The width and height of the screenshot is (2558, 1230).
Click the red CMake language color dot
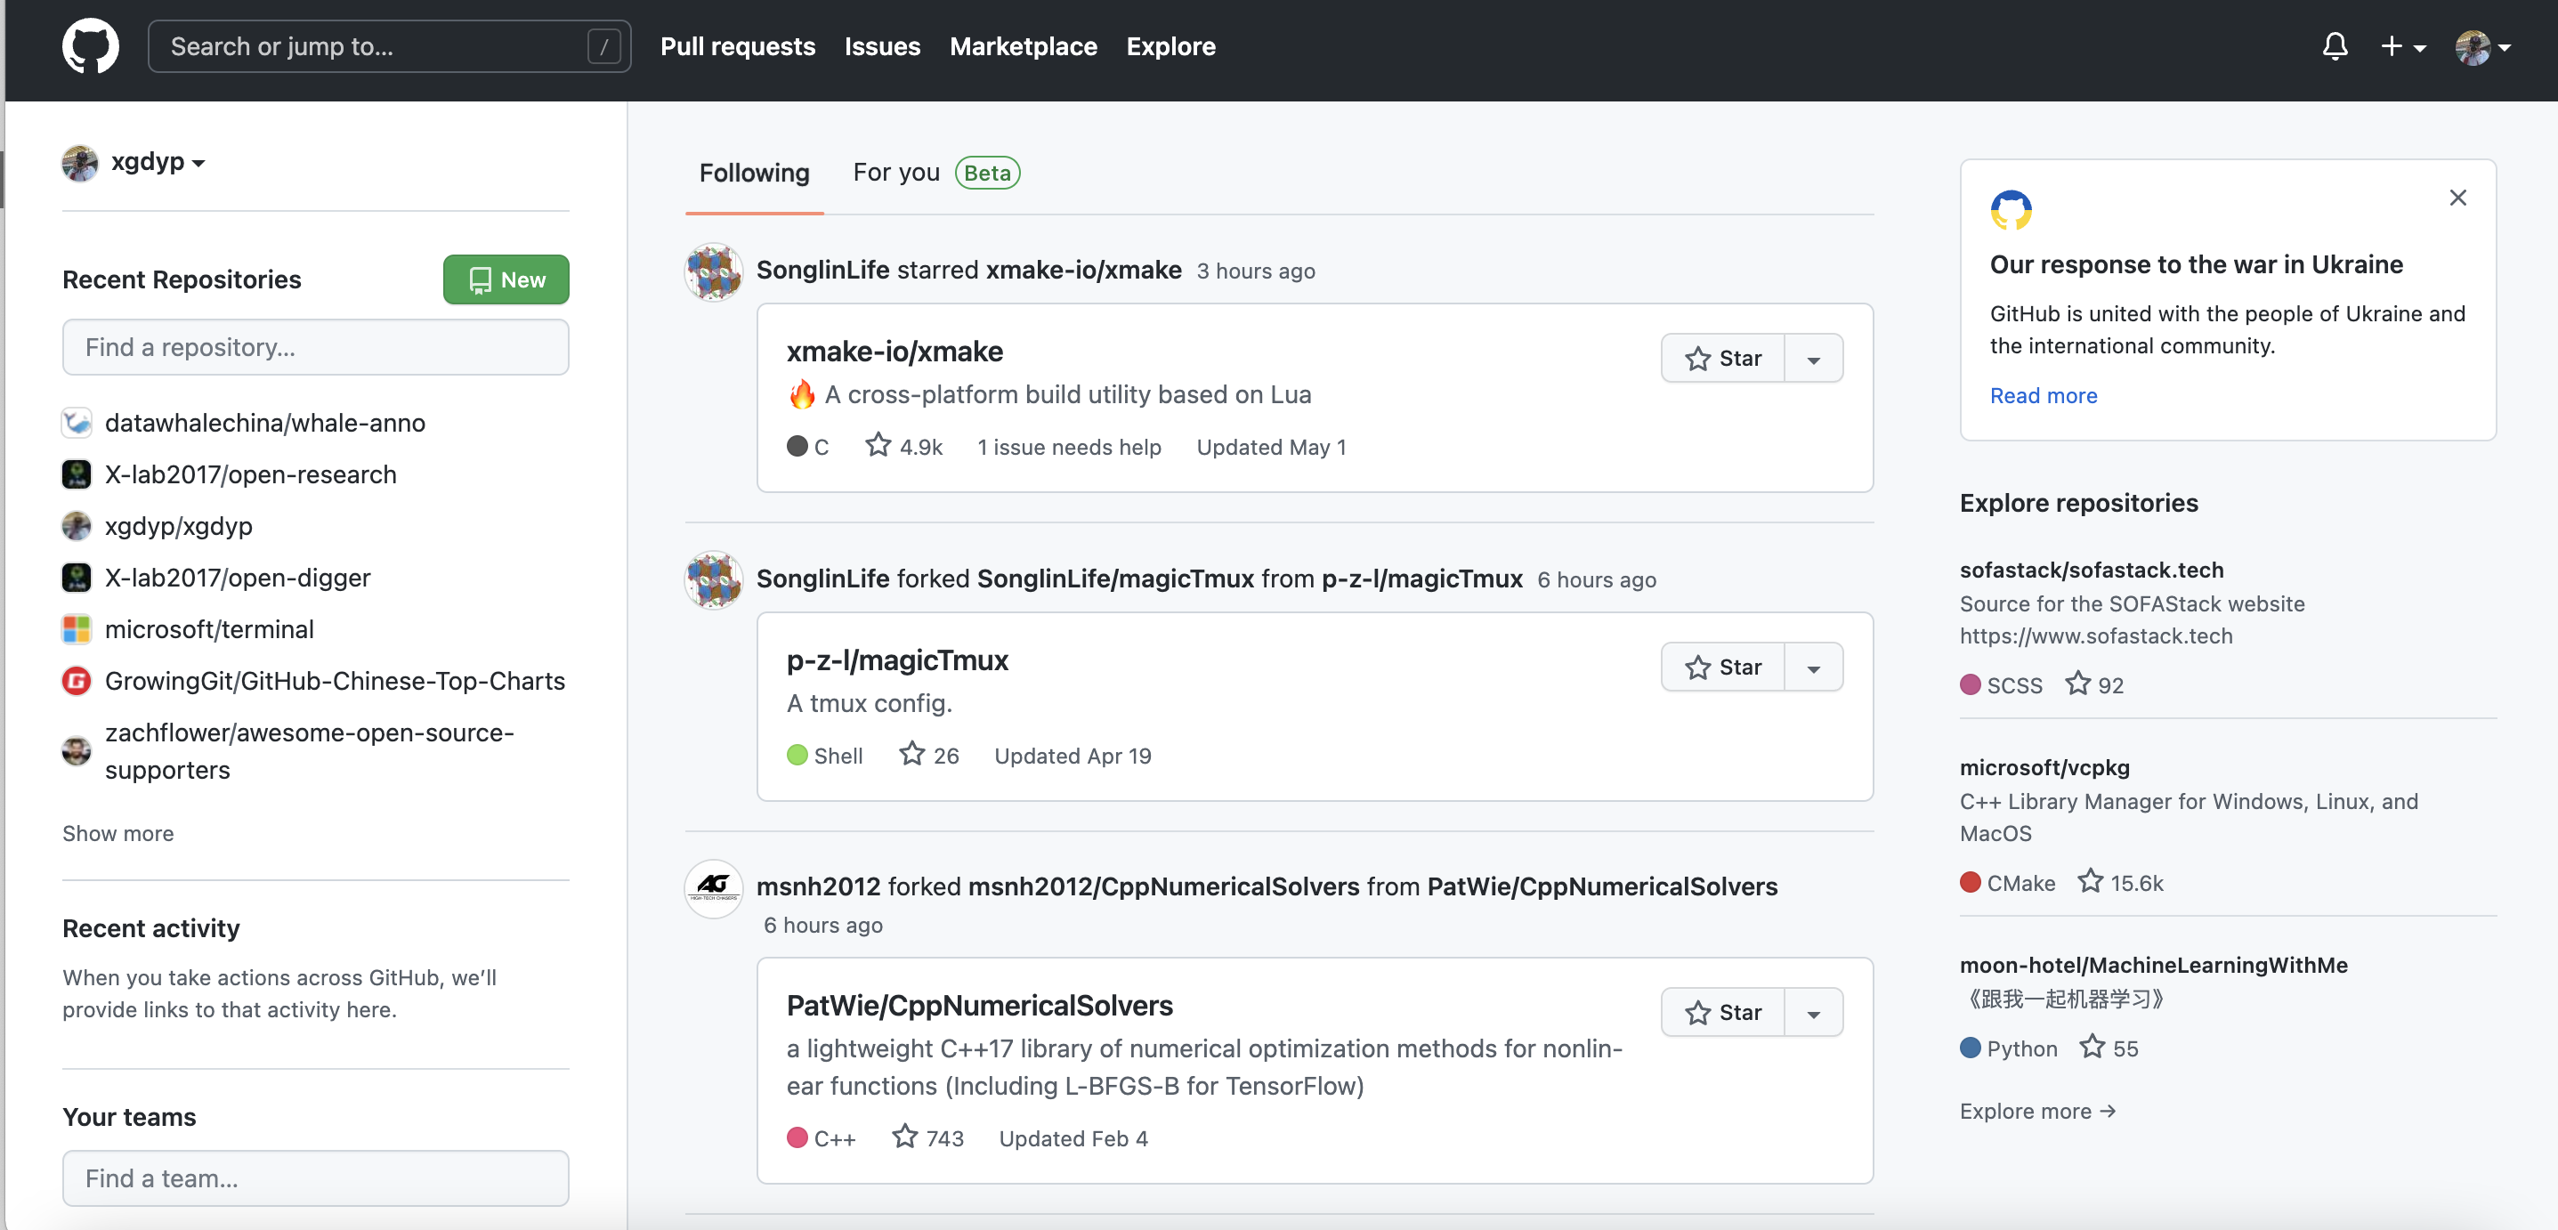pos(1971,883)
